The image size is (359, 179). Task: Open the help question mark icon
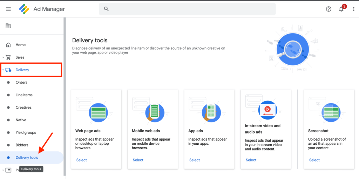(328, 9)
